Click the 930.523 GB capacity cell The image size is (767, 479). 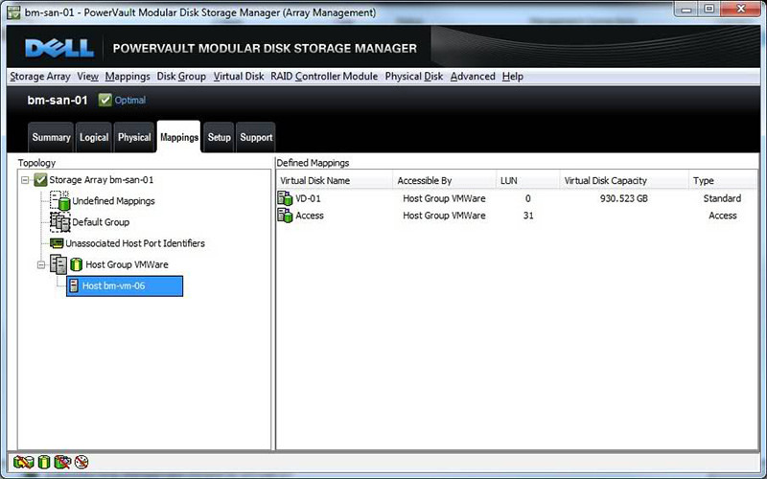pos(624,198)
